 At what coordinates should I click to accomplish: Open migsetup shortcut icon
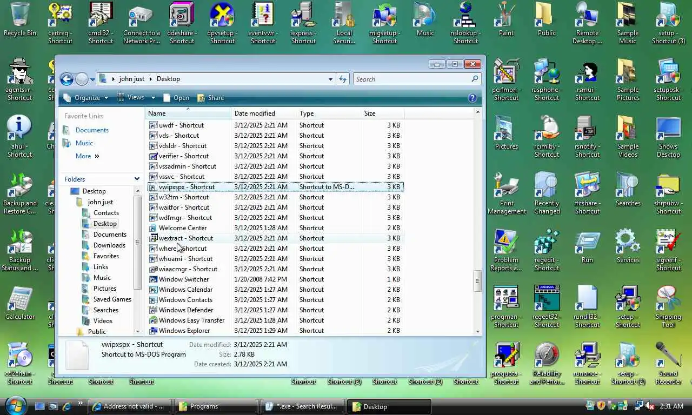click(384, 23)
